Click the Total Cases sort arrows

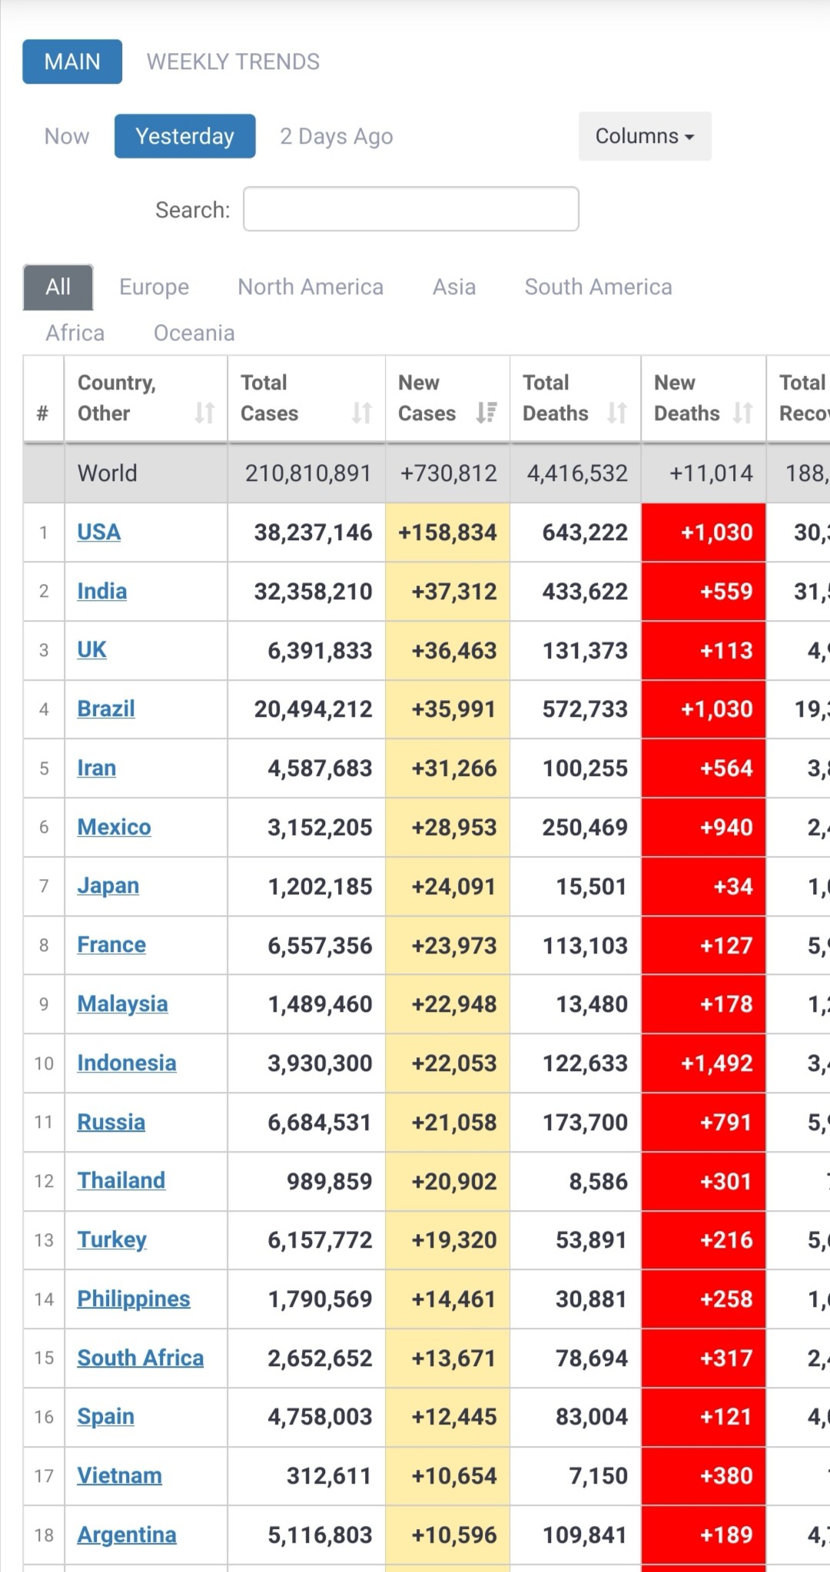click(361, 413)
